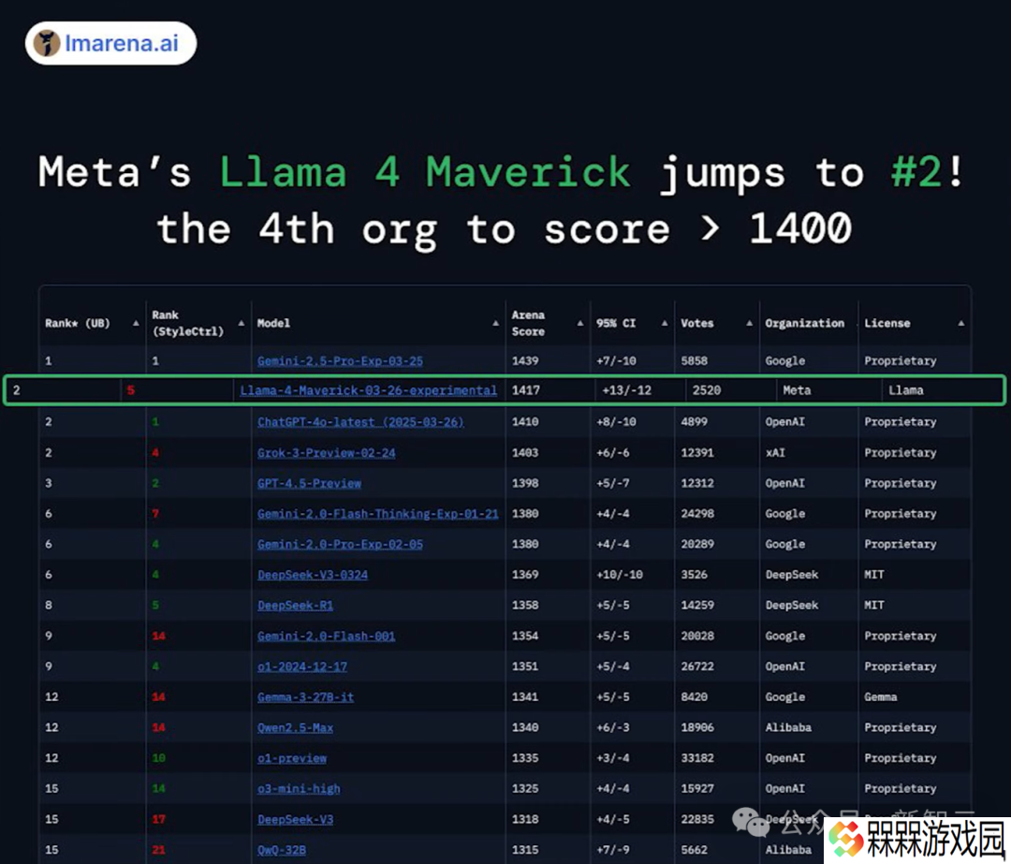Sort the 95% CI column with its arrow
Viewport: 1011px width, 864px height.
pyautogui.click(x=665, y=323)
